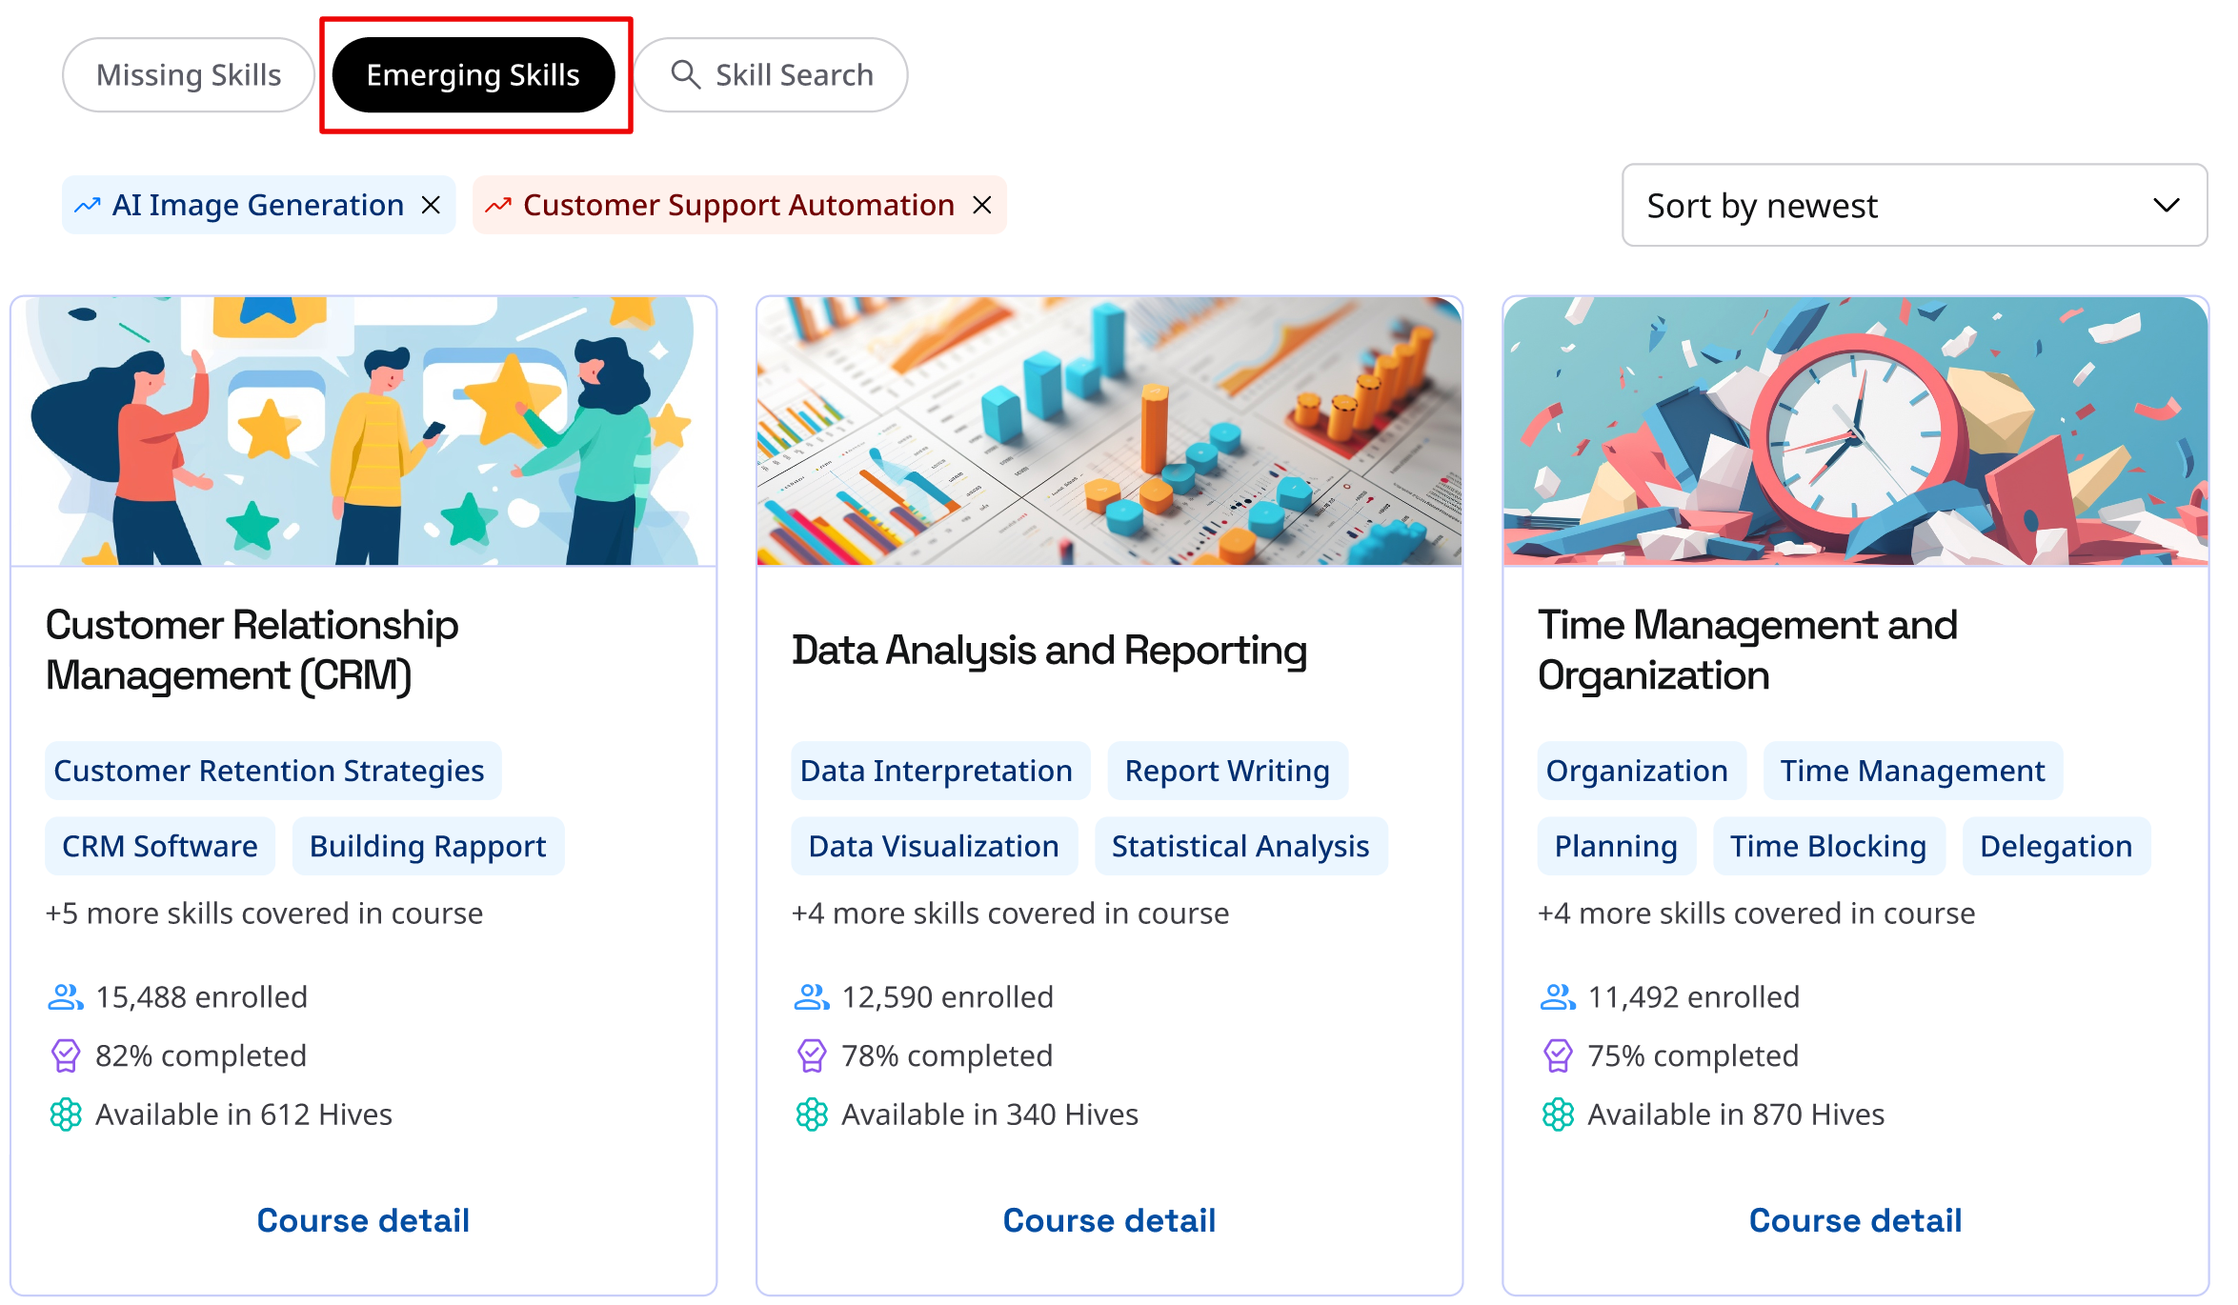Click the CRM Software skill tag

(x=160, y=846)
